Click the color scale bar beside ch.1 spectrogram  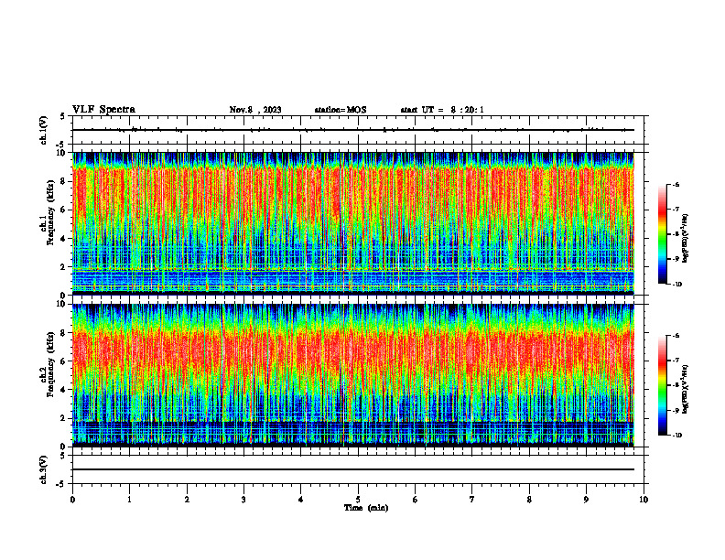coord(663,234)
